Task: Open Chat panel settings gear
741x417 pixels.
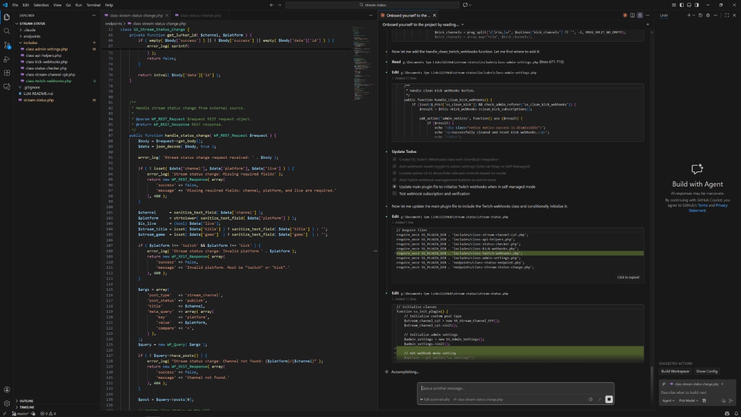Action: (708, 16)
